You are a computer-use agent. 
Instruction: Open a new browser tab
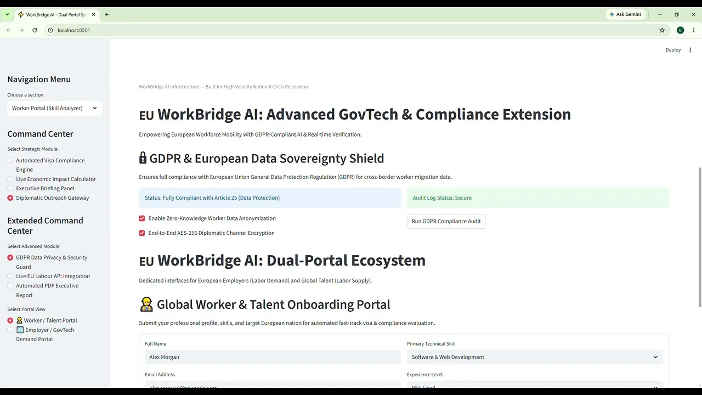(x=106, y=14)
